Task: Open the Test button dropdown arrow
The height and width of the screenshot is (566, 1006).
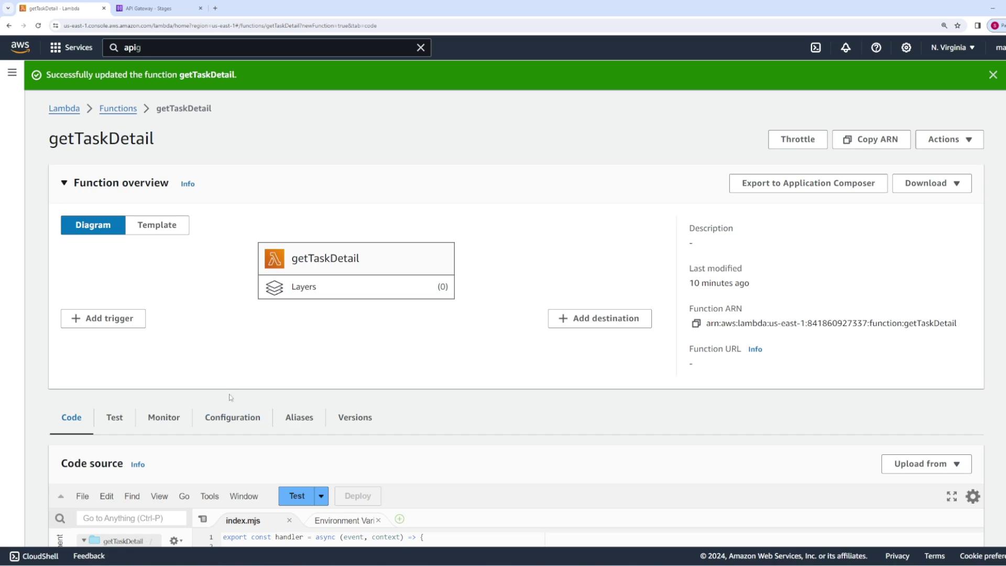Action: pos(321,496)
